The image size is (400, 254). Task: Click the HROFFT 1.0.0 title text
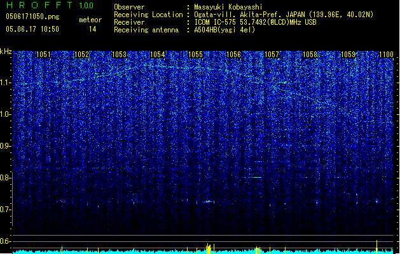[x=50, y=5]
